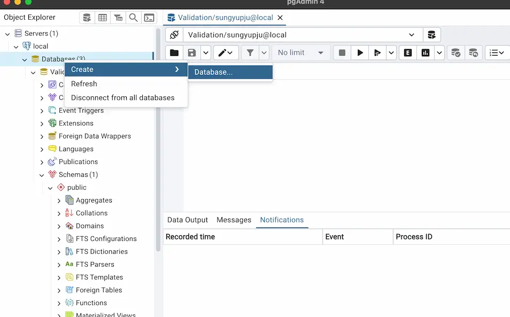Open execute options dropdown arrow

(x=391, y=53)
